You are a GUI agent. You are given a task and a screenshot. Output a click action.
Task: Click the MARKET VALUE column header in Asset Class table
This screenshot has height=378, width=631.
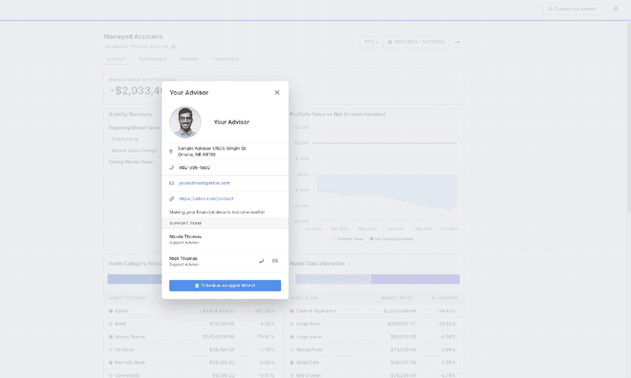[x=397, y=298]
